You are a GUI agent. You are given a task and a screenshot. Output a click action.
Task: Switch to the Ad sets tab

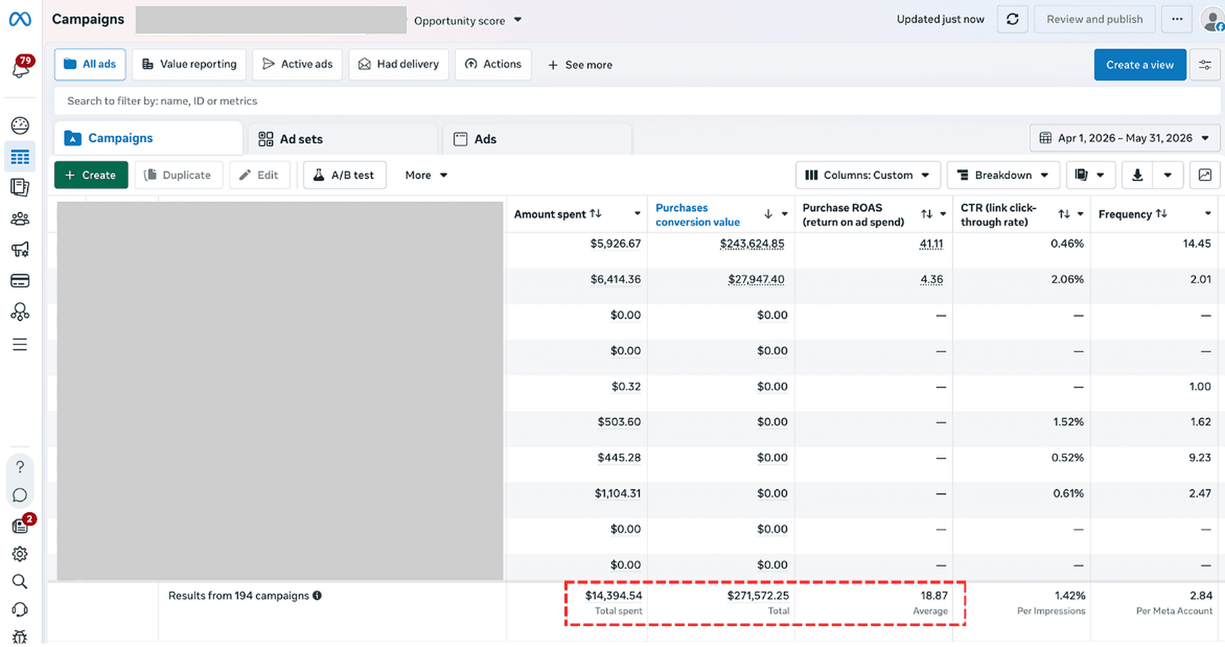342,139
